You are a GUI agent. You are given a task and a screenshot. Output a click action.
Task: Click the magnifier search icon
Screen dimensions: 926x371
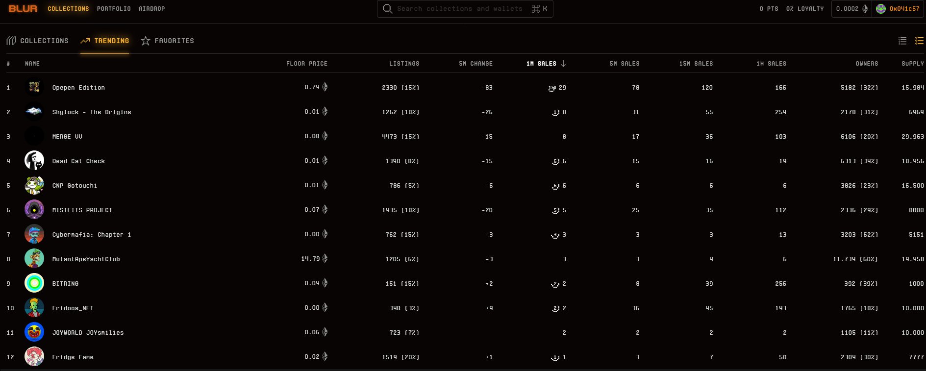(x=387, y=9)
